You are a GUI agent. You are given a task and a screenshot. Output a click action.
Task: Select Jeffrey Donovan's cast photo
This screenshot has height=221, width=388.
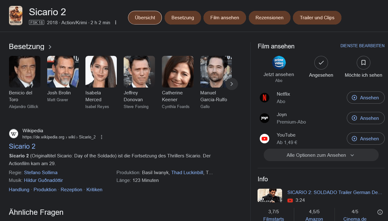[139, 72]
